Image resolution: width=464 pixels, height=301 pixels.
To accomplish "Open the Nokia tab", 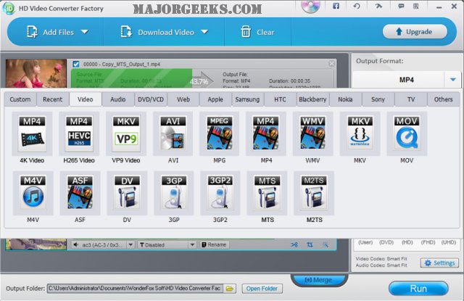I will tap(345, 99).
